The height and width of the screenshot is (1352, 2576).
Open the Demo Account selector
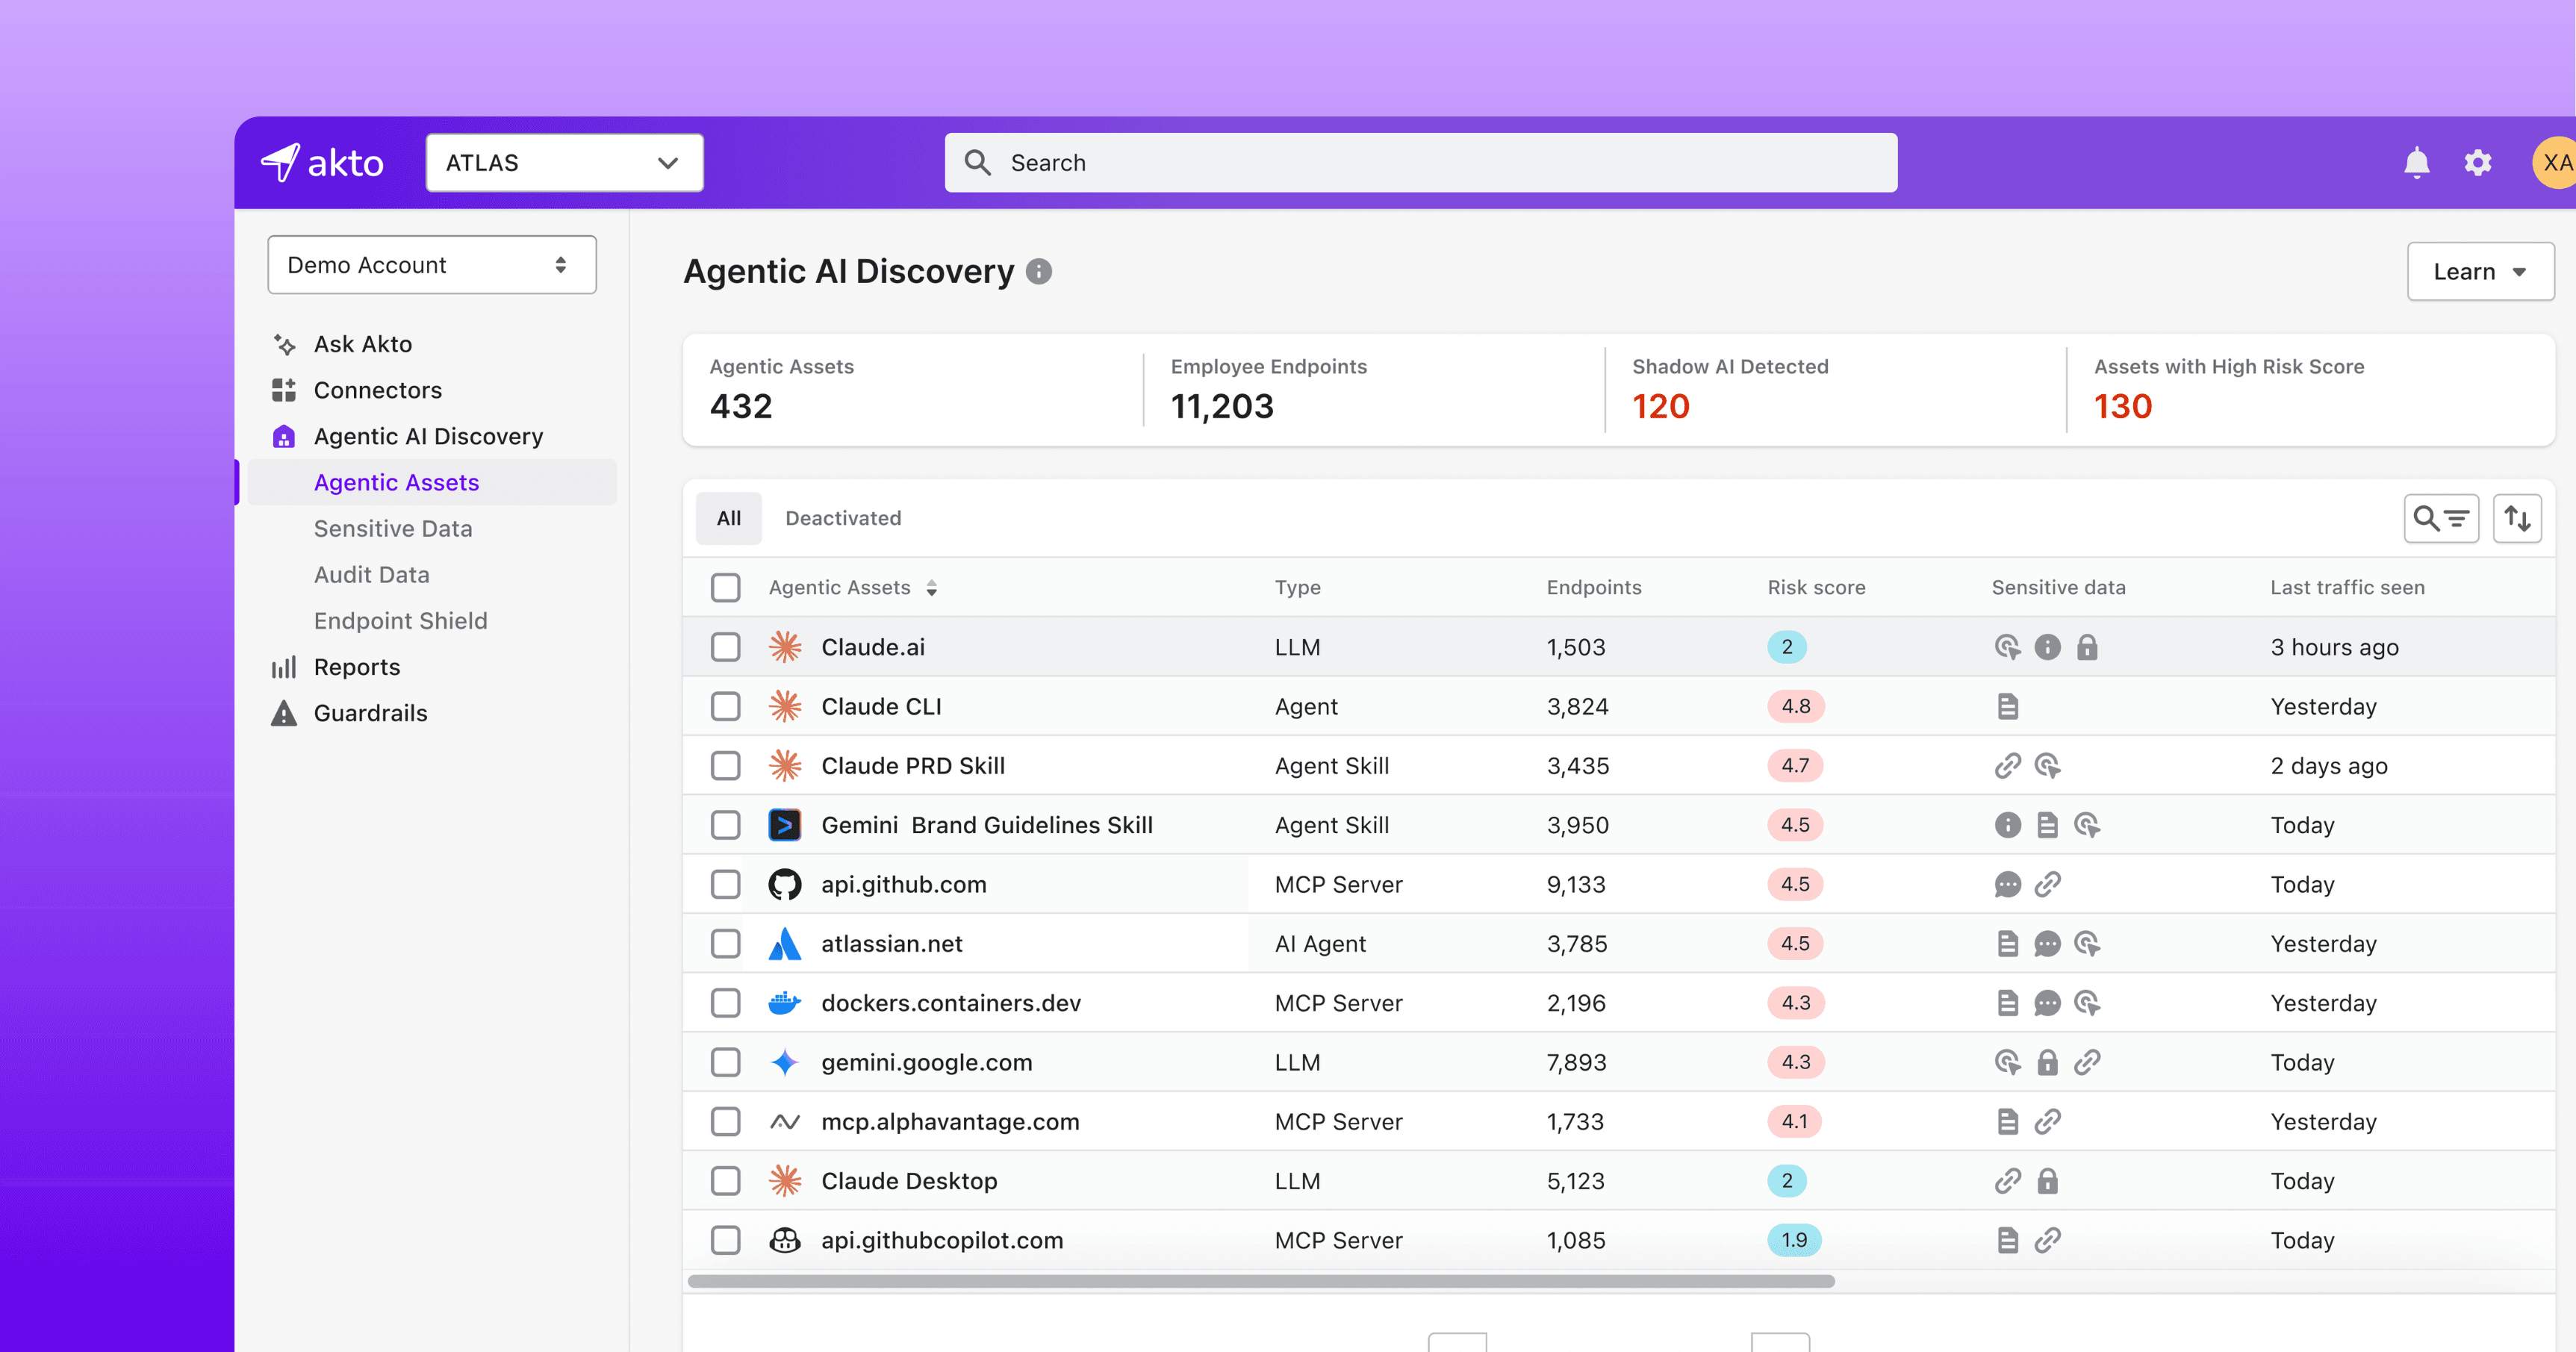click(x=432, y=265)
